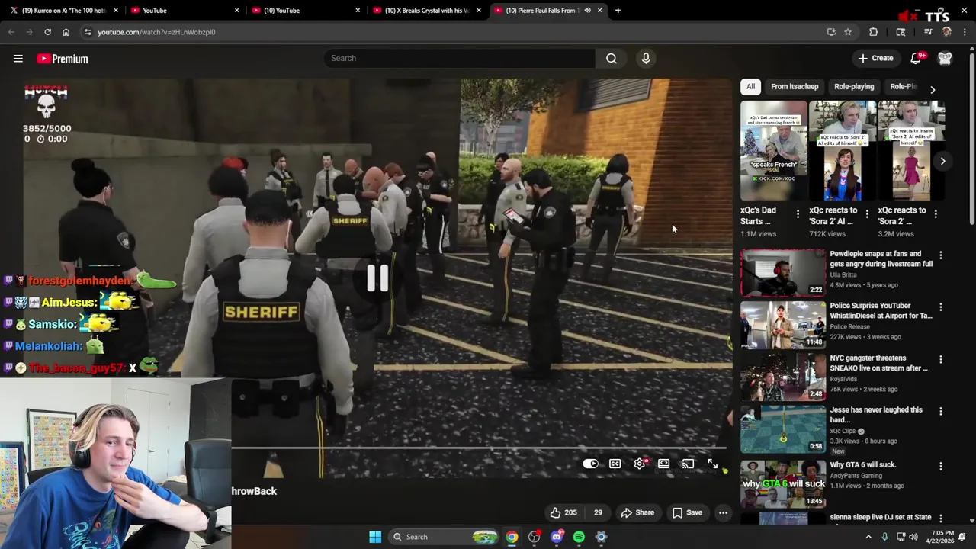Viewport: 976px width, 549px height.
Task: Open Spotify from the taskbar
Action: [x=579, y=537]
